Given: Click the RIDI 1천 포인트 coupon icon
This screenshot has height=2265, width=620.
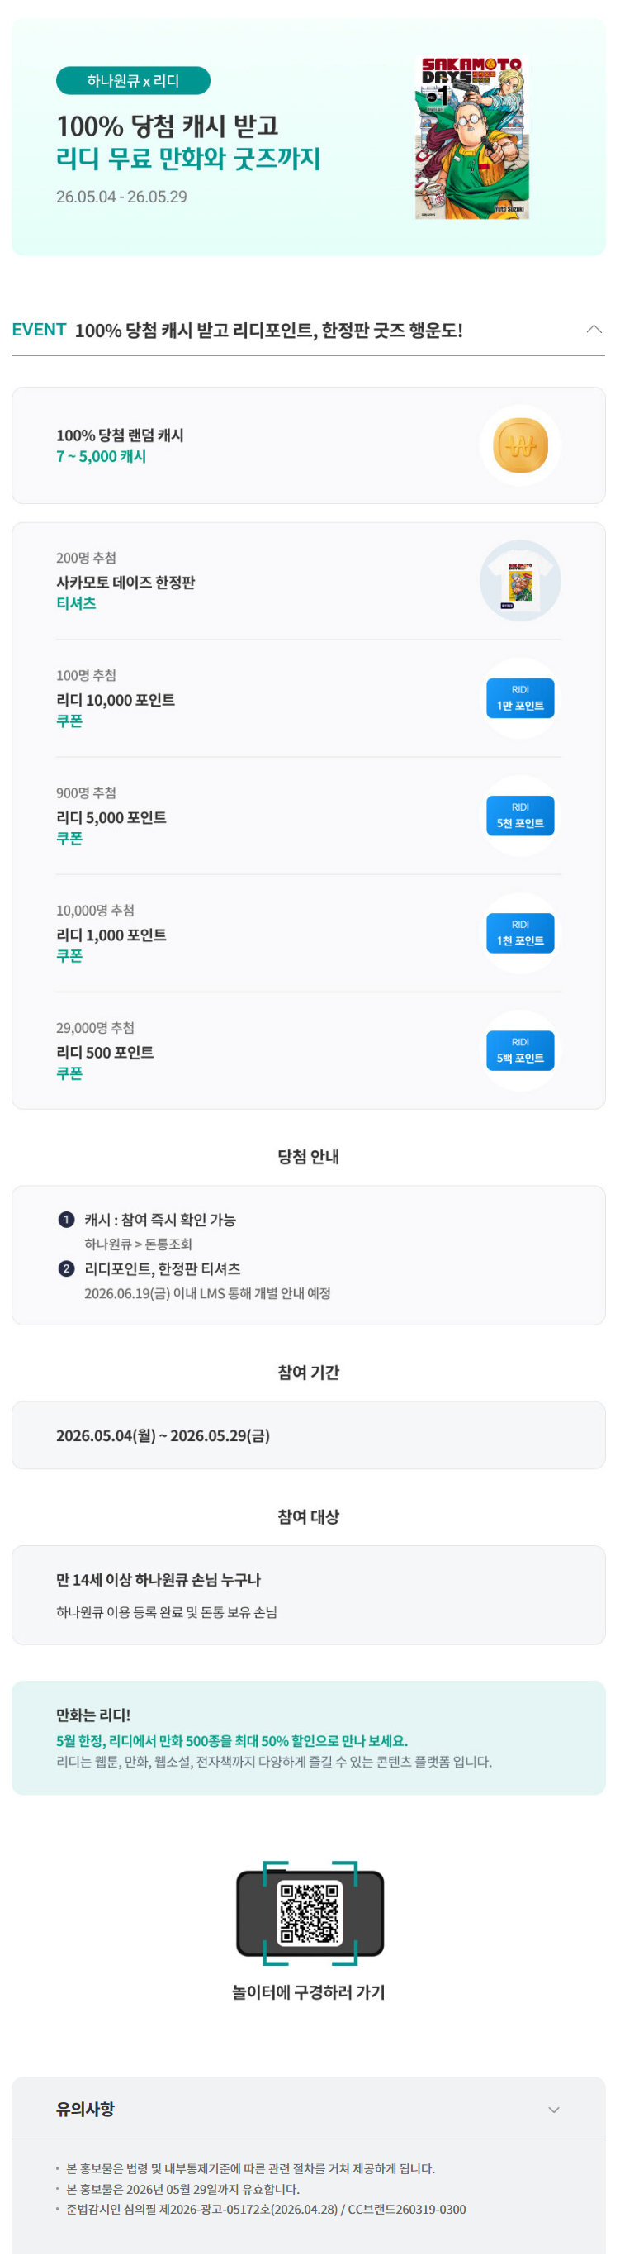Looking at the screenshot, I should (x=520, y=933).
